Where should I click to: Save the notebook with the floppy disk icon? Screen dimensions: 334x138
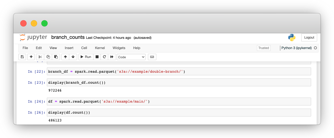click(22, 57)
